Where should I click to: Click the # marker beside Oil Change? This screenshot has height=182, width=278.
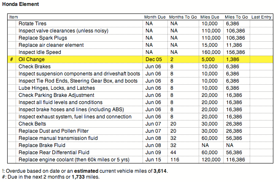[11, 59]
